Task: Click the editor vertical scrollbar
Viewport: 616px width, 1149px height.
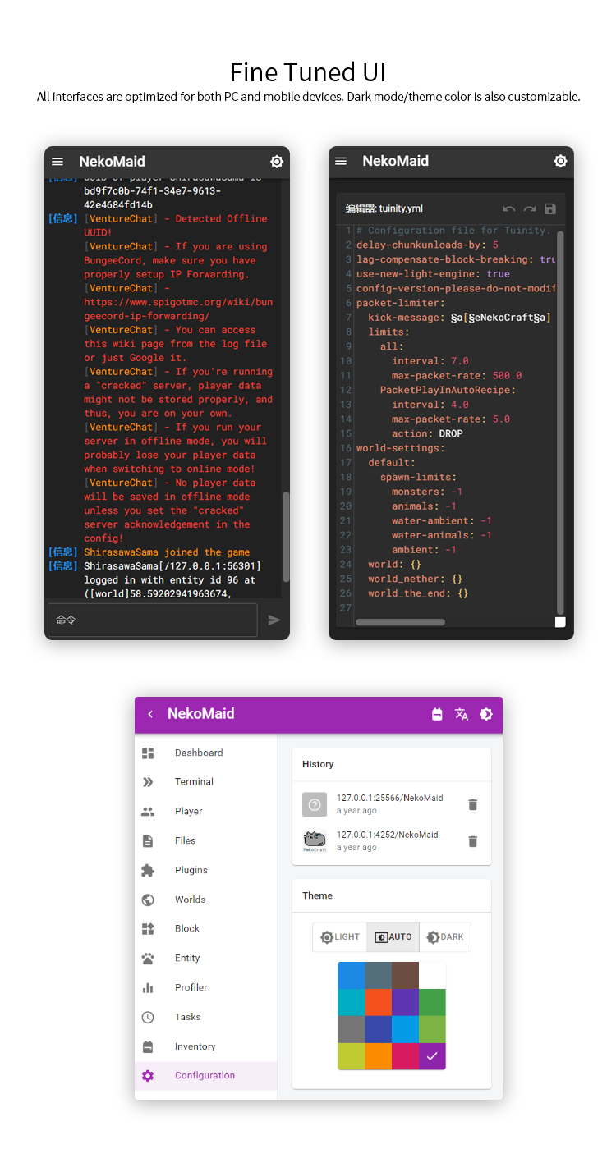Action: 560,423
